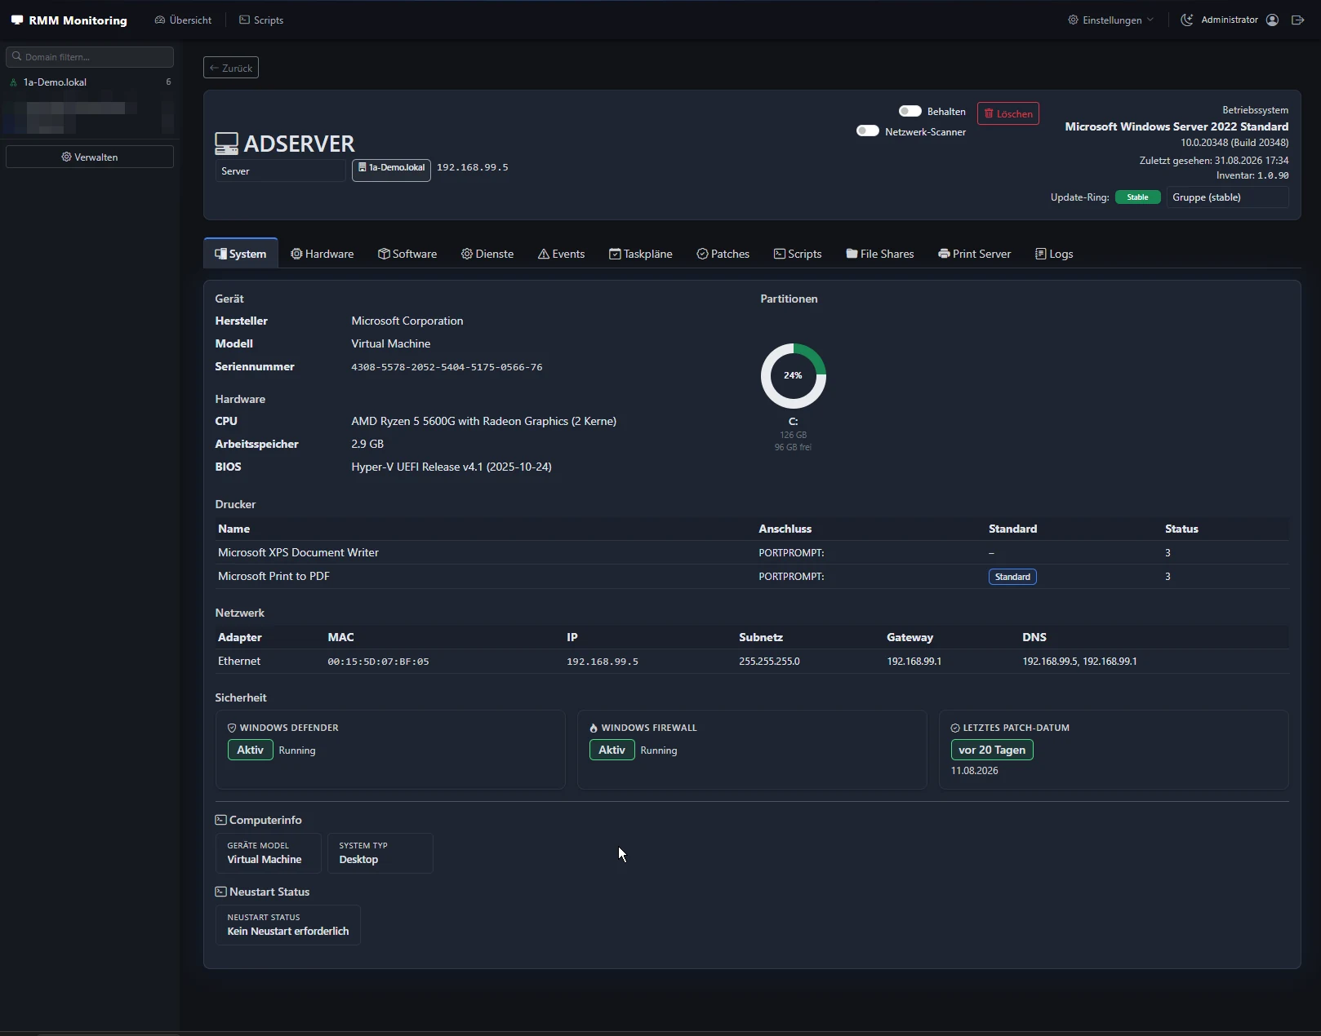
Task: Click the Verwalten button
Action: coord(90,157)
